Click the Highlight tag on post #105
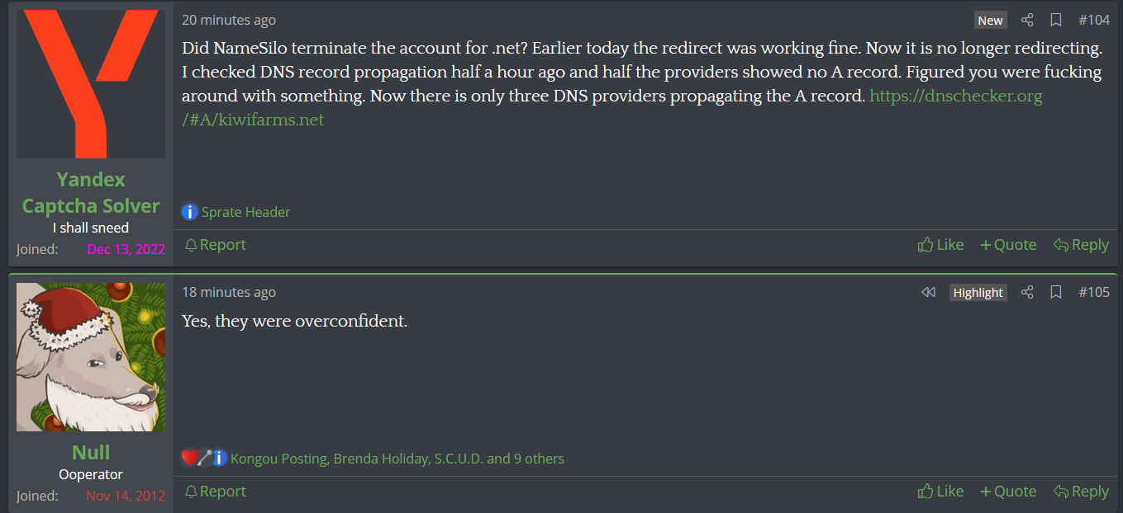Viewport: 1123px width, 513px height. [x=978, y=293]
